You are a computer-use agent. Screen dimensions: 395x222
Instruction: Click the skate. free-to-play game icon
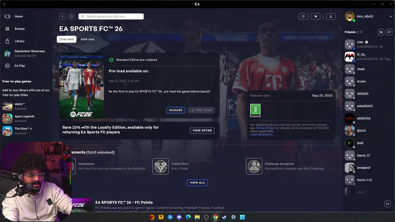pos(7,106)
